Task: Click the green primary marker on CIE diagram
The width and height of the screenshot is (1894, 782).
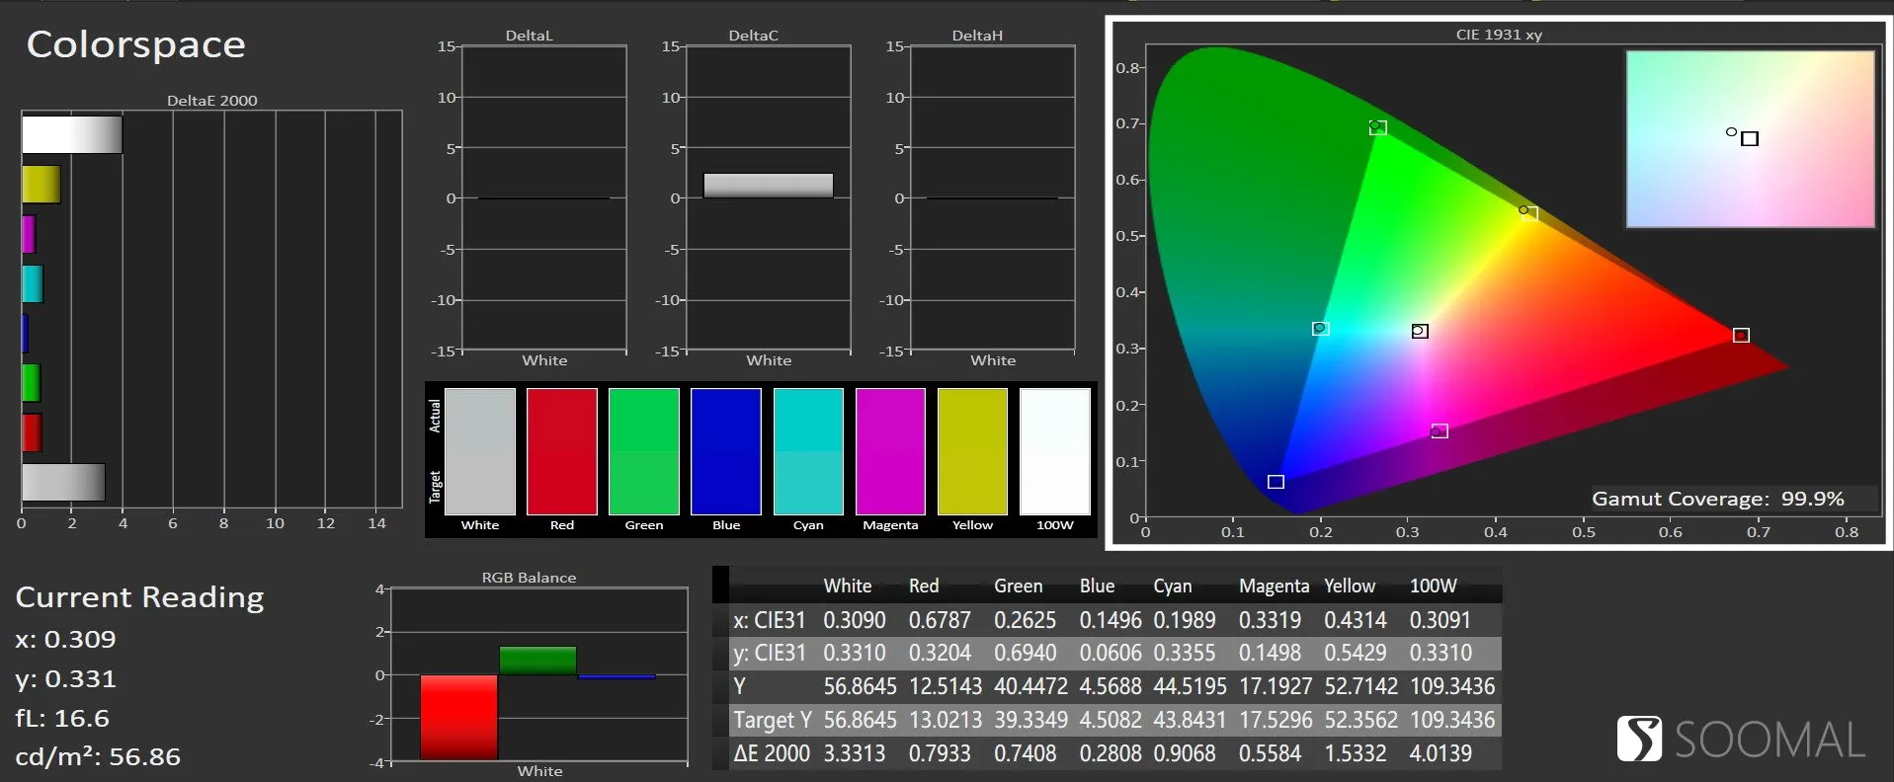Action: [x=1378, y=127]
